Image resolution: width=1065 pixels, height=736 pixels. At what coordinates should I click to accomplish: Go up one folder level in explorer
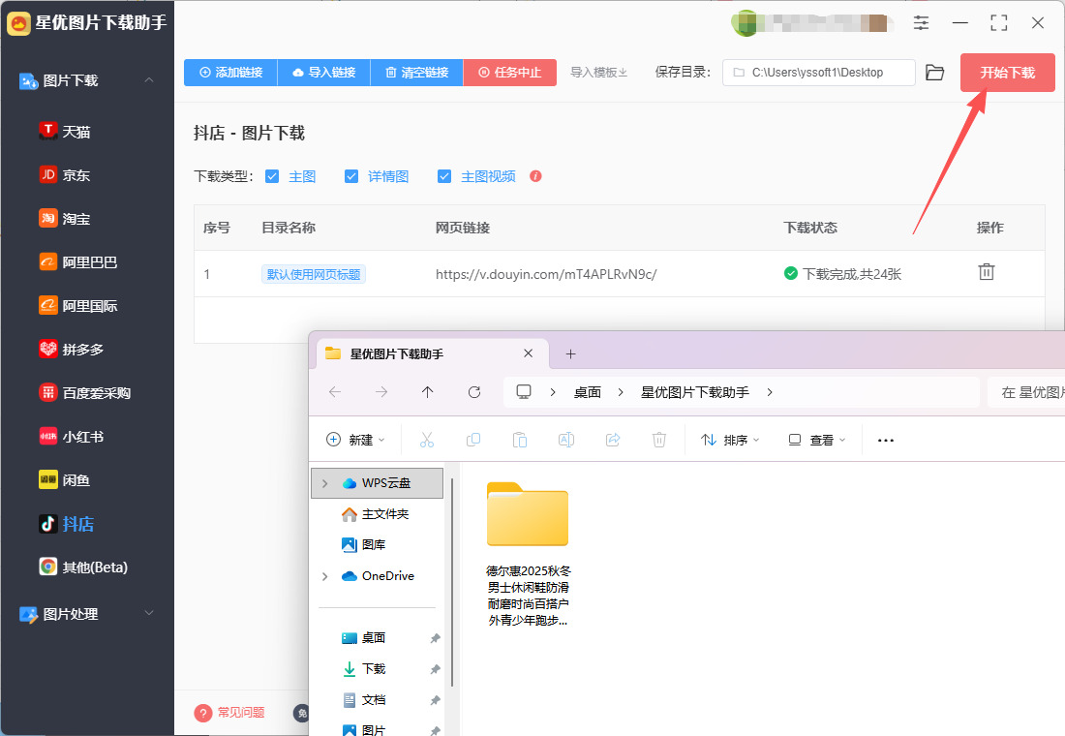(428, 392)
